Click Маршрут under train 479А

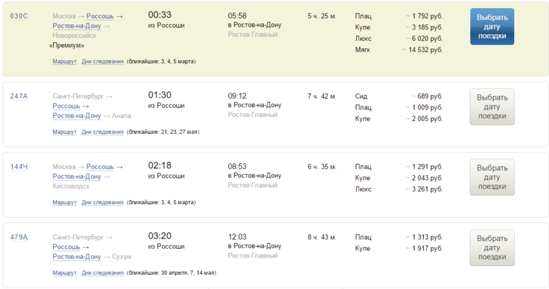coord(64,273)
